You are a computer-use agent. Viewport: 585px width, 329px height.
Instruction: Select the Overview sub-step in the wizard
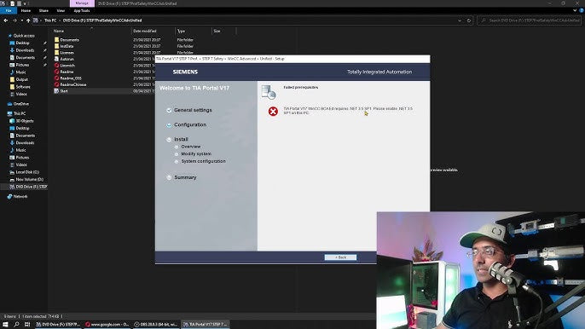click(191, 147)
